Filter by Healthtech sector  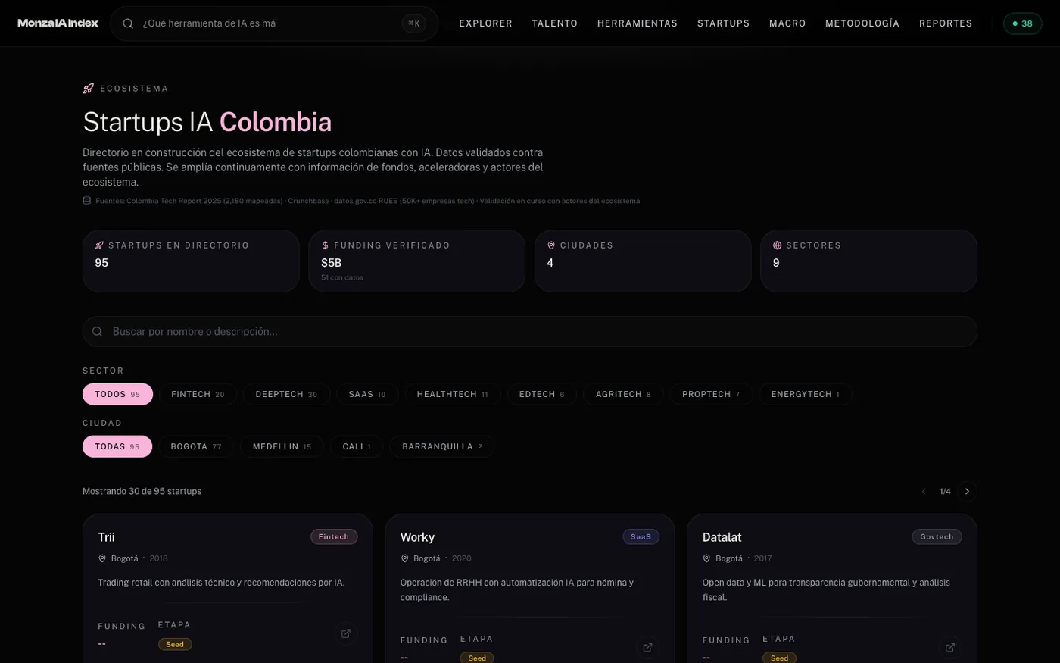coord(452,394)
